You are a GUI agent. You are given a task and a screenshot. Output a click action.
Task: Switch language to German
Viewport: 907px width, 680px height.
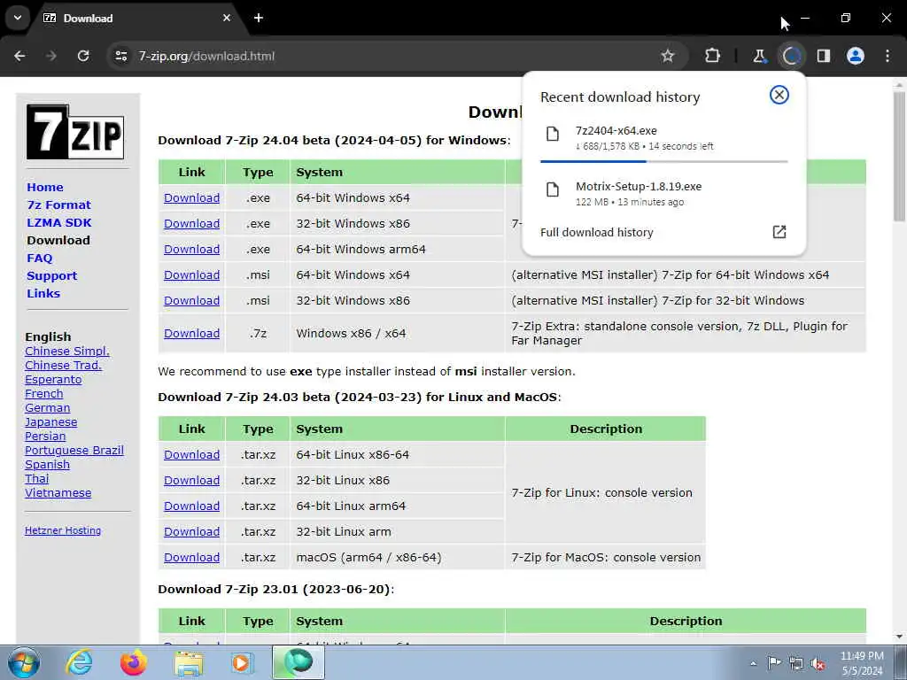(x=48, y=407)
